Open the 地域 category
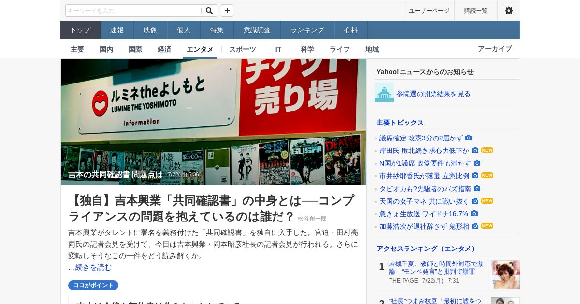Viewport: 580px width, 304px height. [x=372, y=49]
